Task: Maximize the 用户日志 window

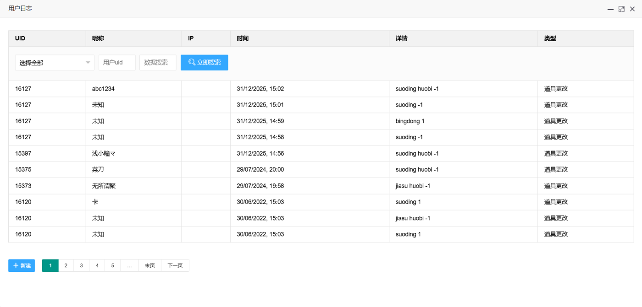Action: tap(621, 9)
